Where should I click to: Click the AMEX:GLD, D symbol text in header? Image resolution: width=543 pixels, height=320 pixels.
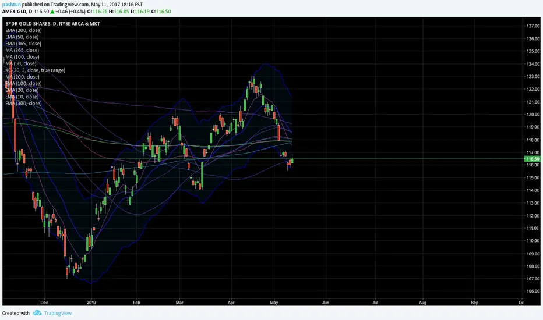pos(17,12)
